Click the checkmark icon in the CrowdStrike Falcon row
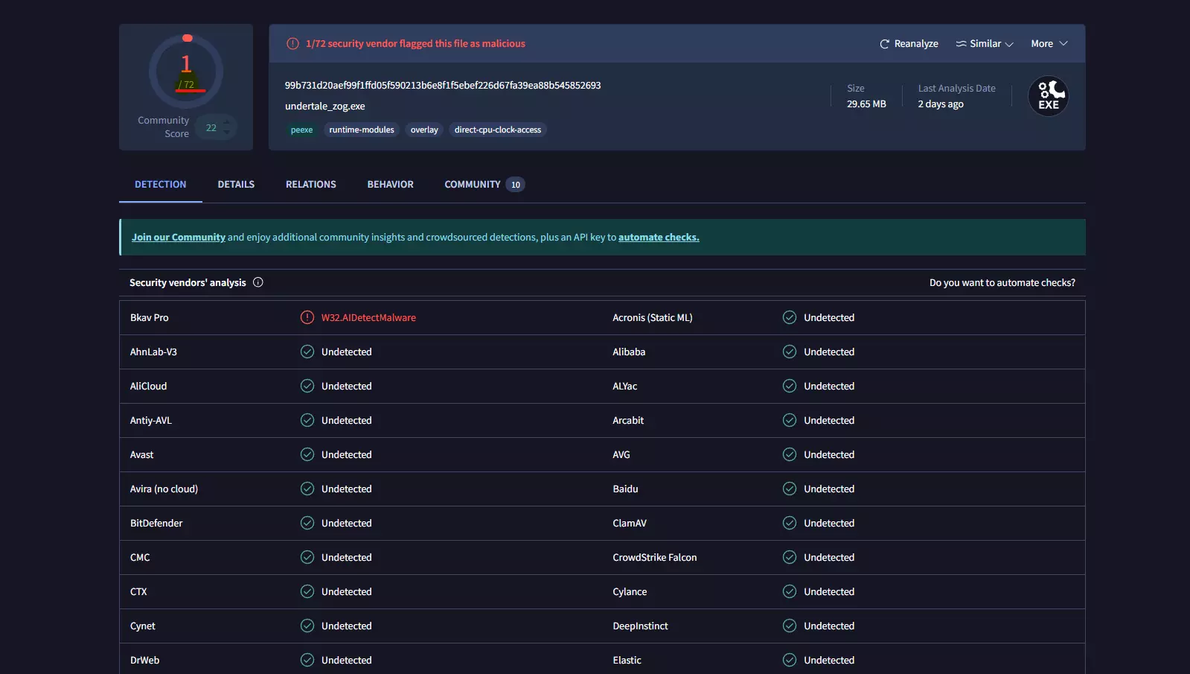The height and width of the screenshot is (674, 1190). (x=790, y=557)
